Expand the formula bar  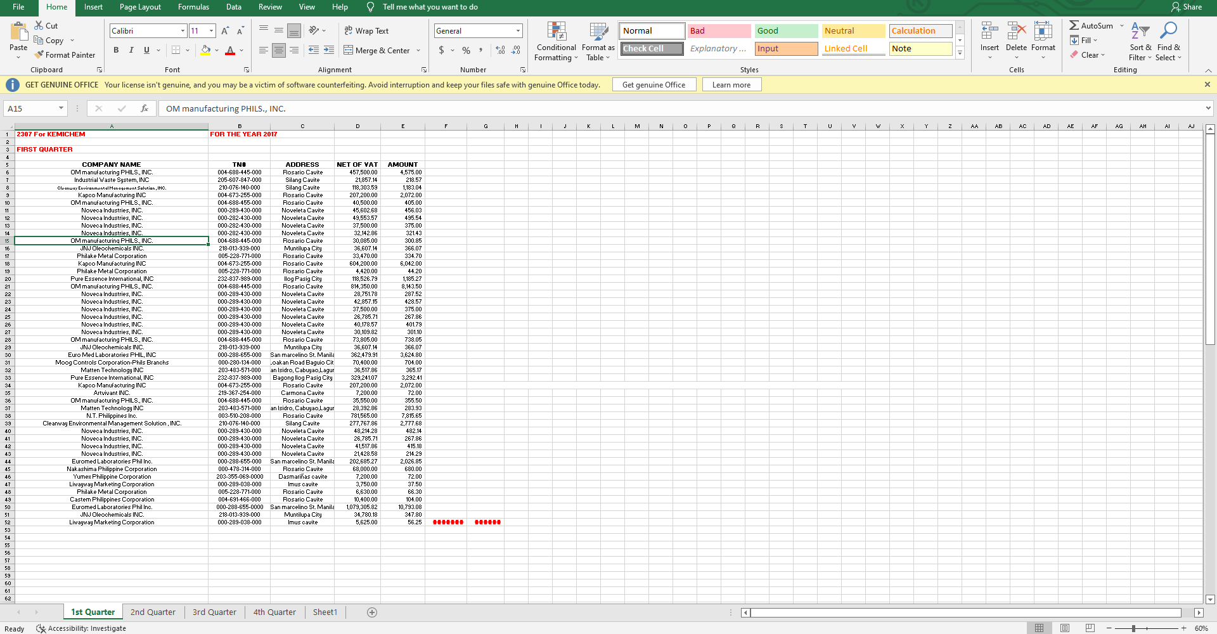[1208, 108]
